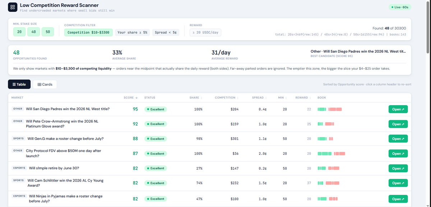Image resolution: width=431 pixels, height=207 pixels.
Task: Open the Gen.G roster change market
Action: tap(398, 139)
